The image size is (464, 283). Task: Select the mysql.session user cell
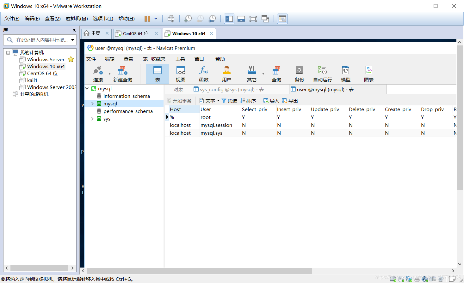(x=220, y=125)
